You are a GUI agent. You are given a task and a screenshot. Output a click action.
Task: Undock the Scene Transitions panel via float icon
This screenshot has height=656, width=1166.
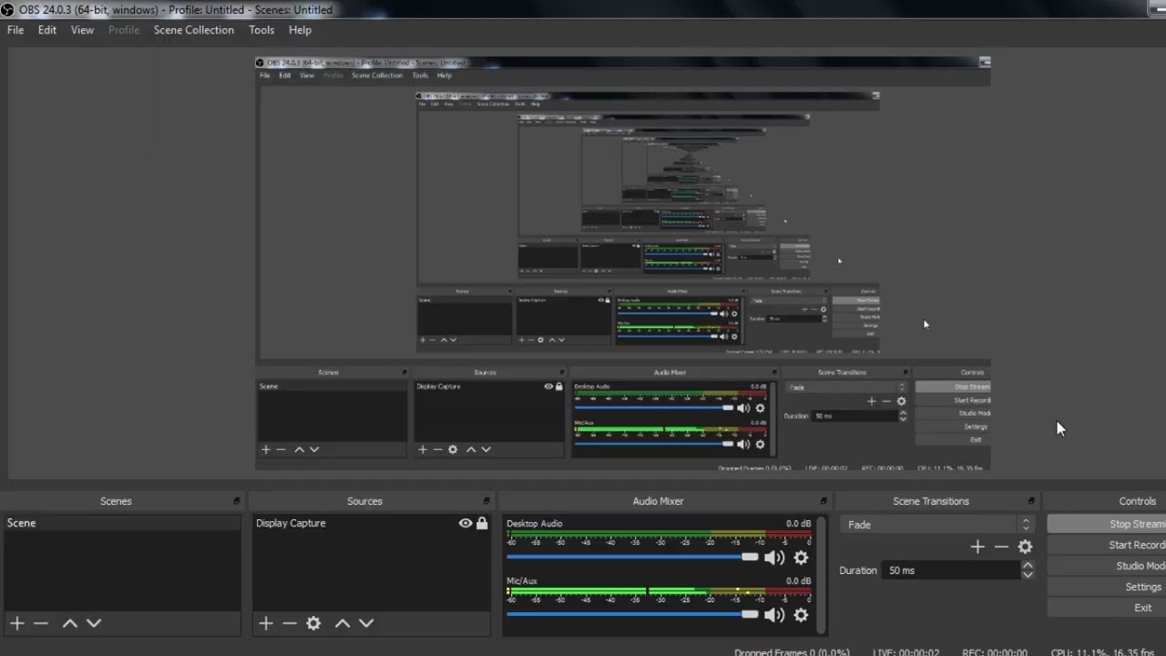point(1031,501)
